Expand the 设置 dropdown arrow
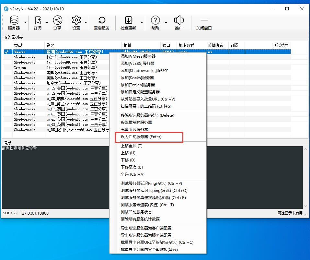The image size is (310, 260). pyautogui.click(x=86, y=23)
